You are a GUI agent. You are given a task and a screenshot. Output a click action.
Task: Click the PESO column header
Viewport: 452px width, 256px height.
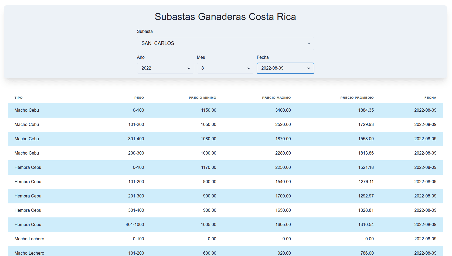coord(139,98)
